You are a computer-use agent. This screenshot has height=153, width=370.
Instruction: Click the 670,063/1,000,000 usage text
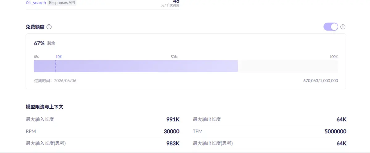(x=321, y=81)
